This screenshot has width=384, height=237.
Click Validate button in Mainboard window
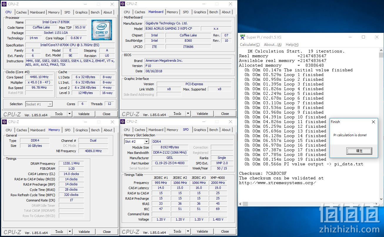pos(202,114)
